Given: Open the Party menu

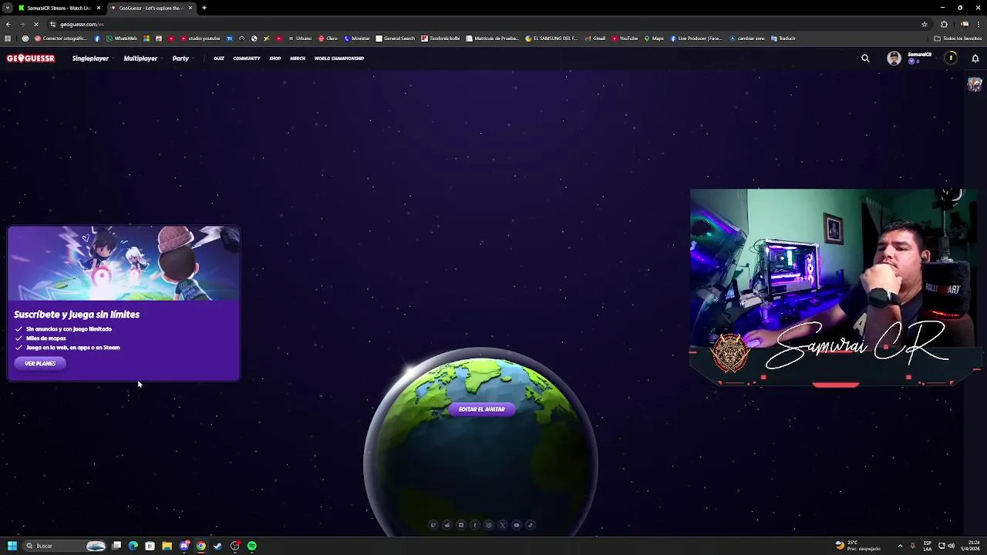Looking at the screenshot, I should [x=180, y=59].
